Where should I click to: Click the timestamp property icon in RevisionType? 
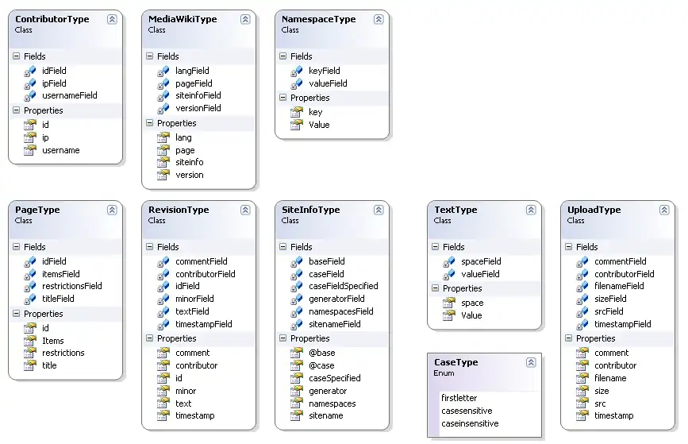[163, 415]
